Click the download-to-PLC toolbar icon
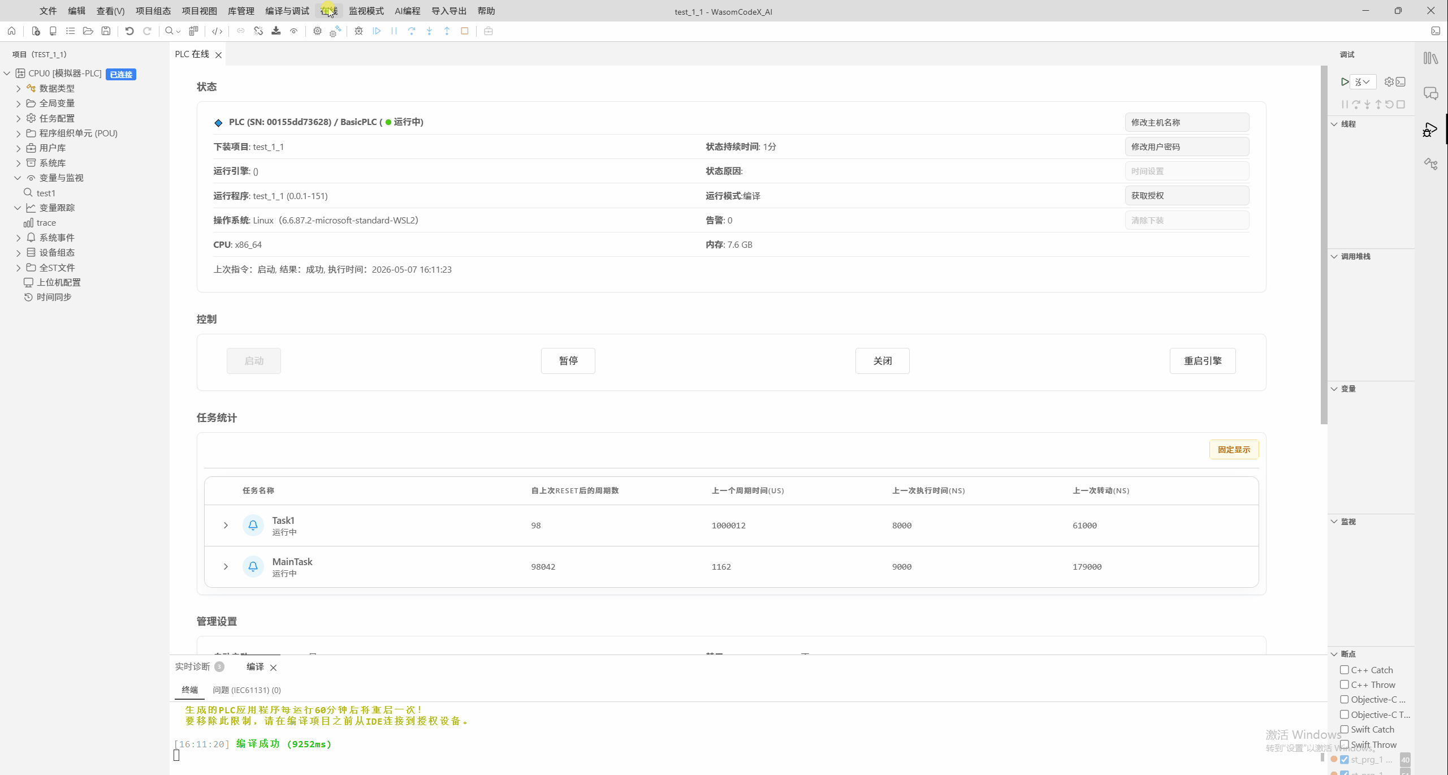Screen dimensions: 1448x775 [276, 31]
